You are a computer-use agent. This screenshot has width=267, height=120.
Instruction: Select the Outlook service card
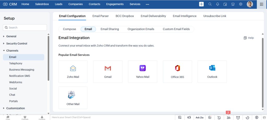coord(212,72)
